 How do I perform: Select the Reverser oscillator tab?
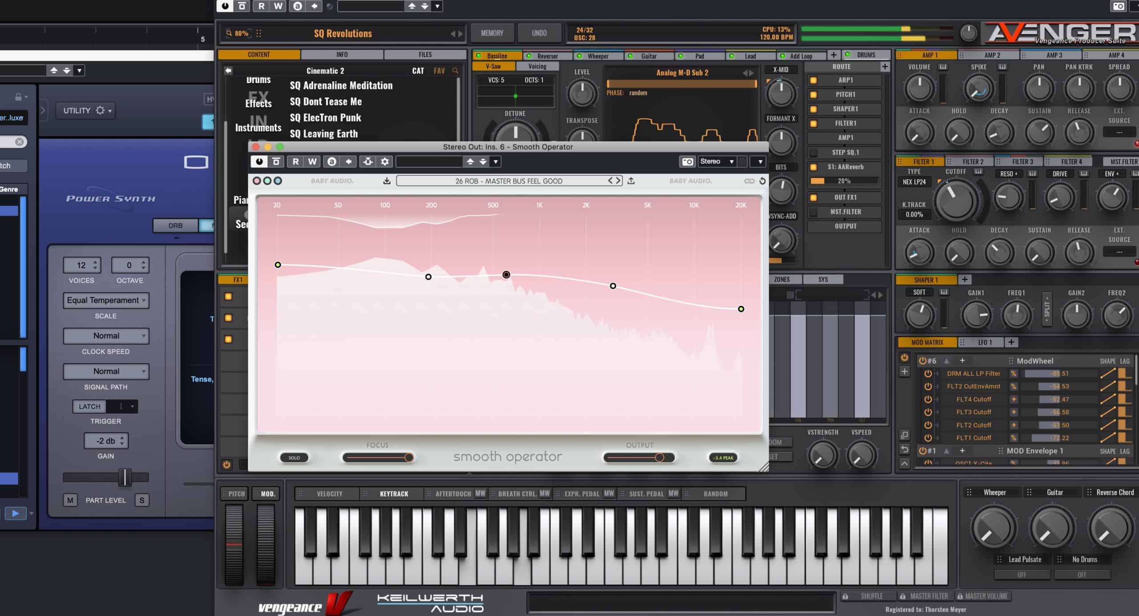[547, 56]
